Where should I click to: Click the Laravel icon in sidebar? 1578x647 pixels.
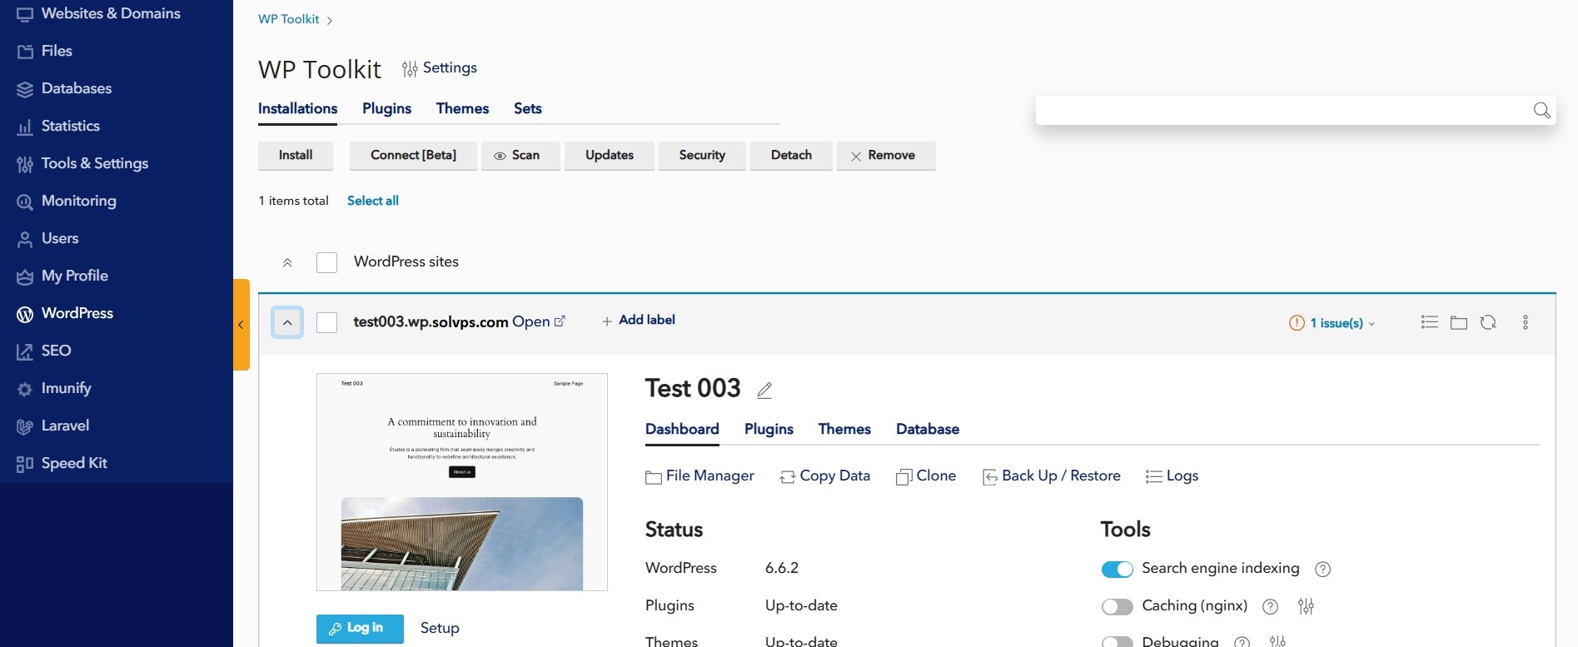pos(25,426)
